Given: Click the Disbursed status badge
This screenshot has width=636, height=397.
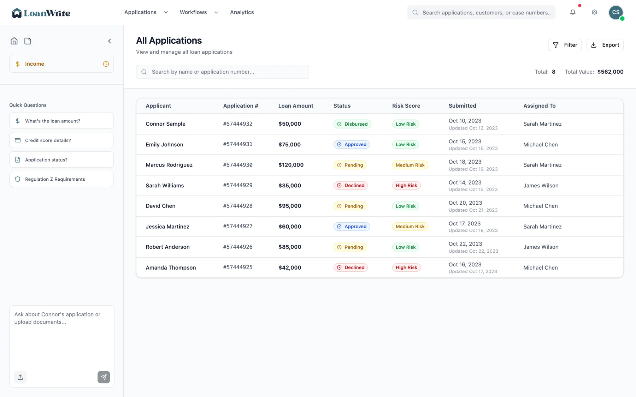Looking at the screenshot, I should pos(352,124).
